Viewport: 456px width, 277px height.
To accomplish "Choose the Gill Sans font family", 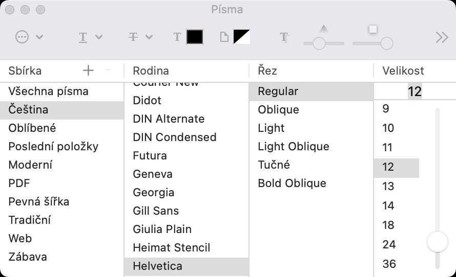I will pyautogui.click(x=156, y=211).
